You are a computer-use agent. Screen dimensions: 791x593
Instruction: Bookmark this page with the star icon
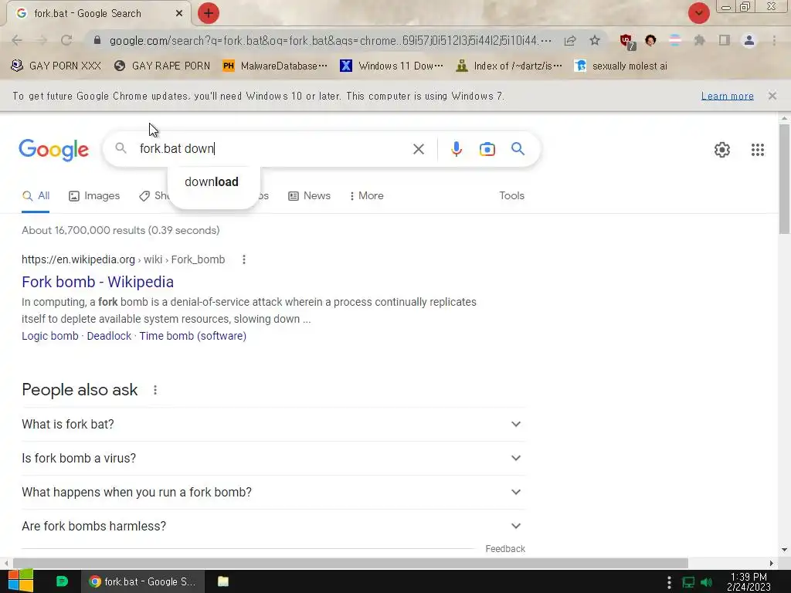[x=595, y=40]
